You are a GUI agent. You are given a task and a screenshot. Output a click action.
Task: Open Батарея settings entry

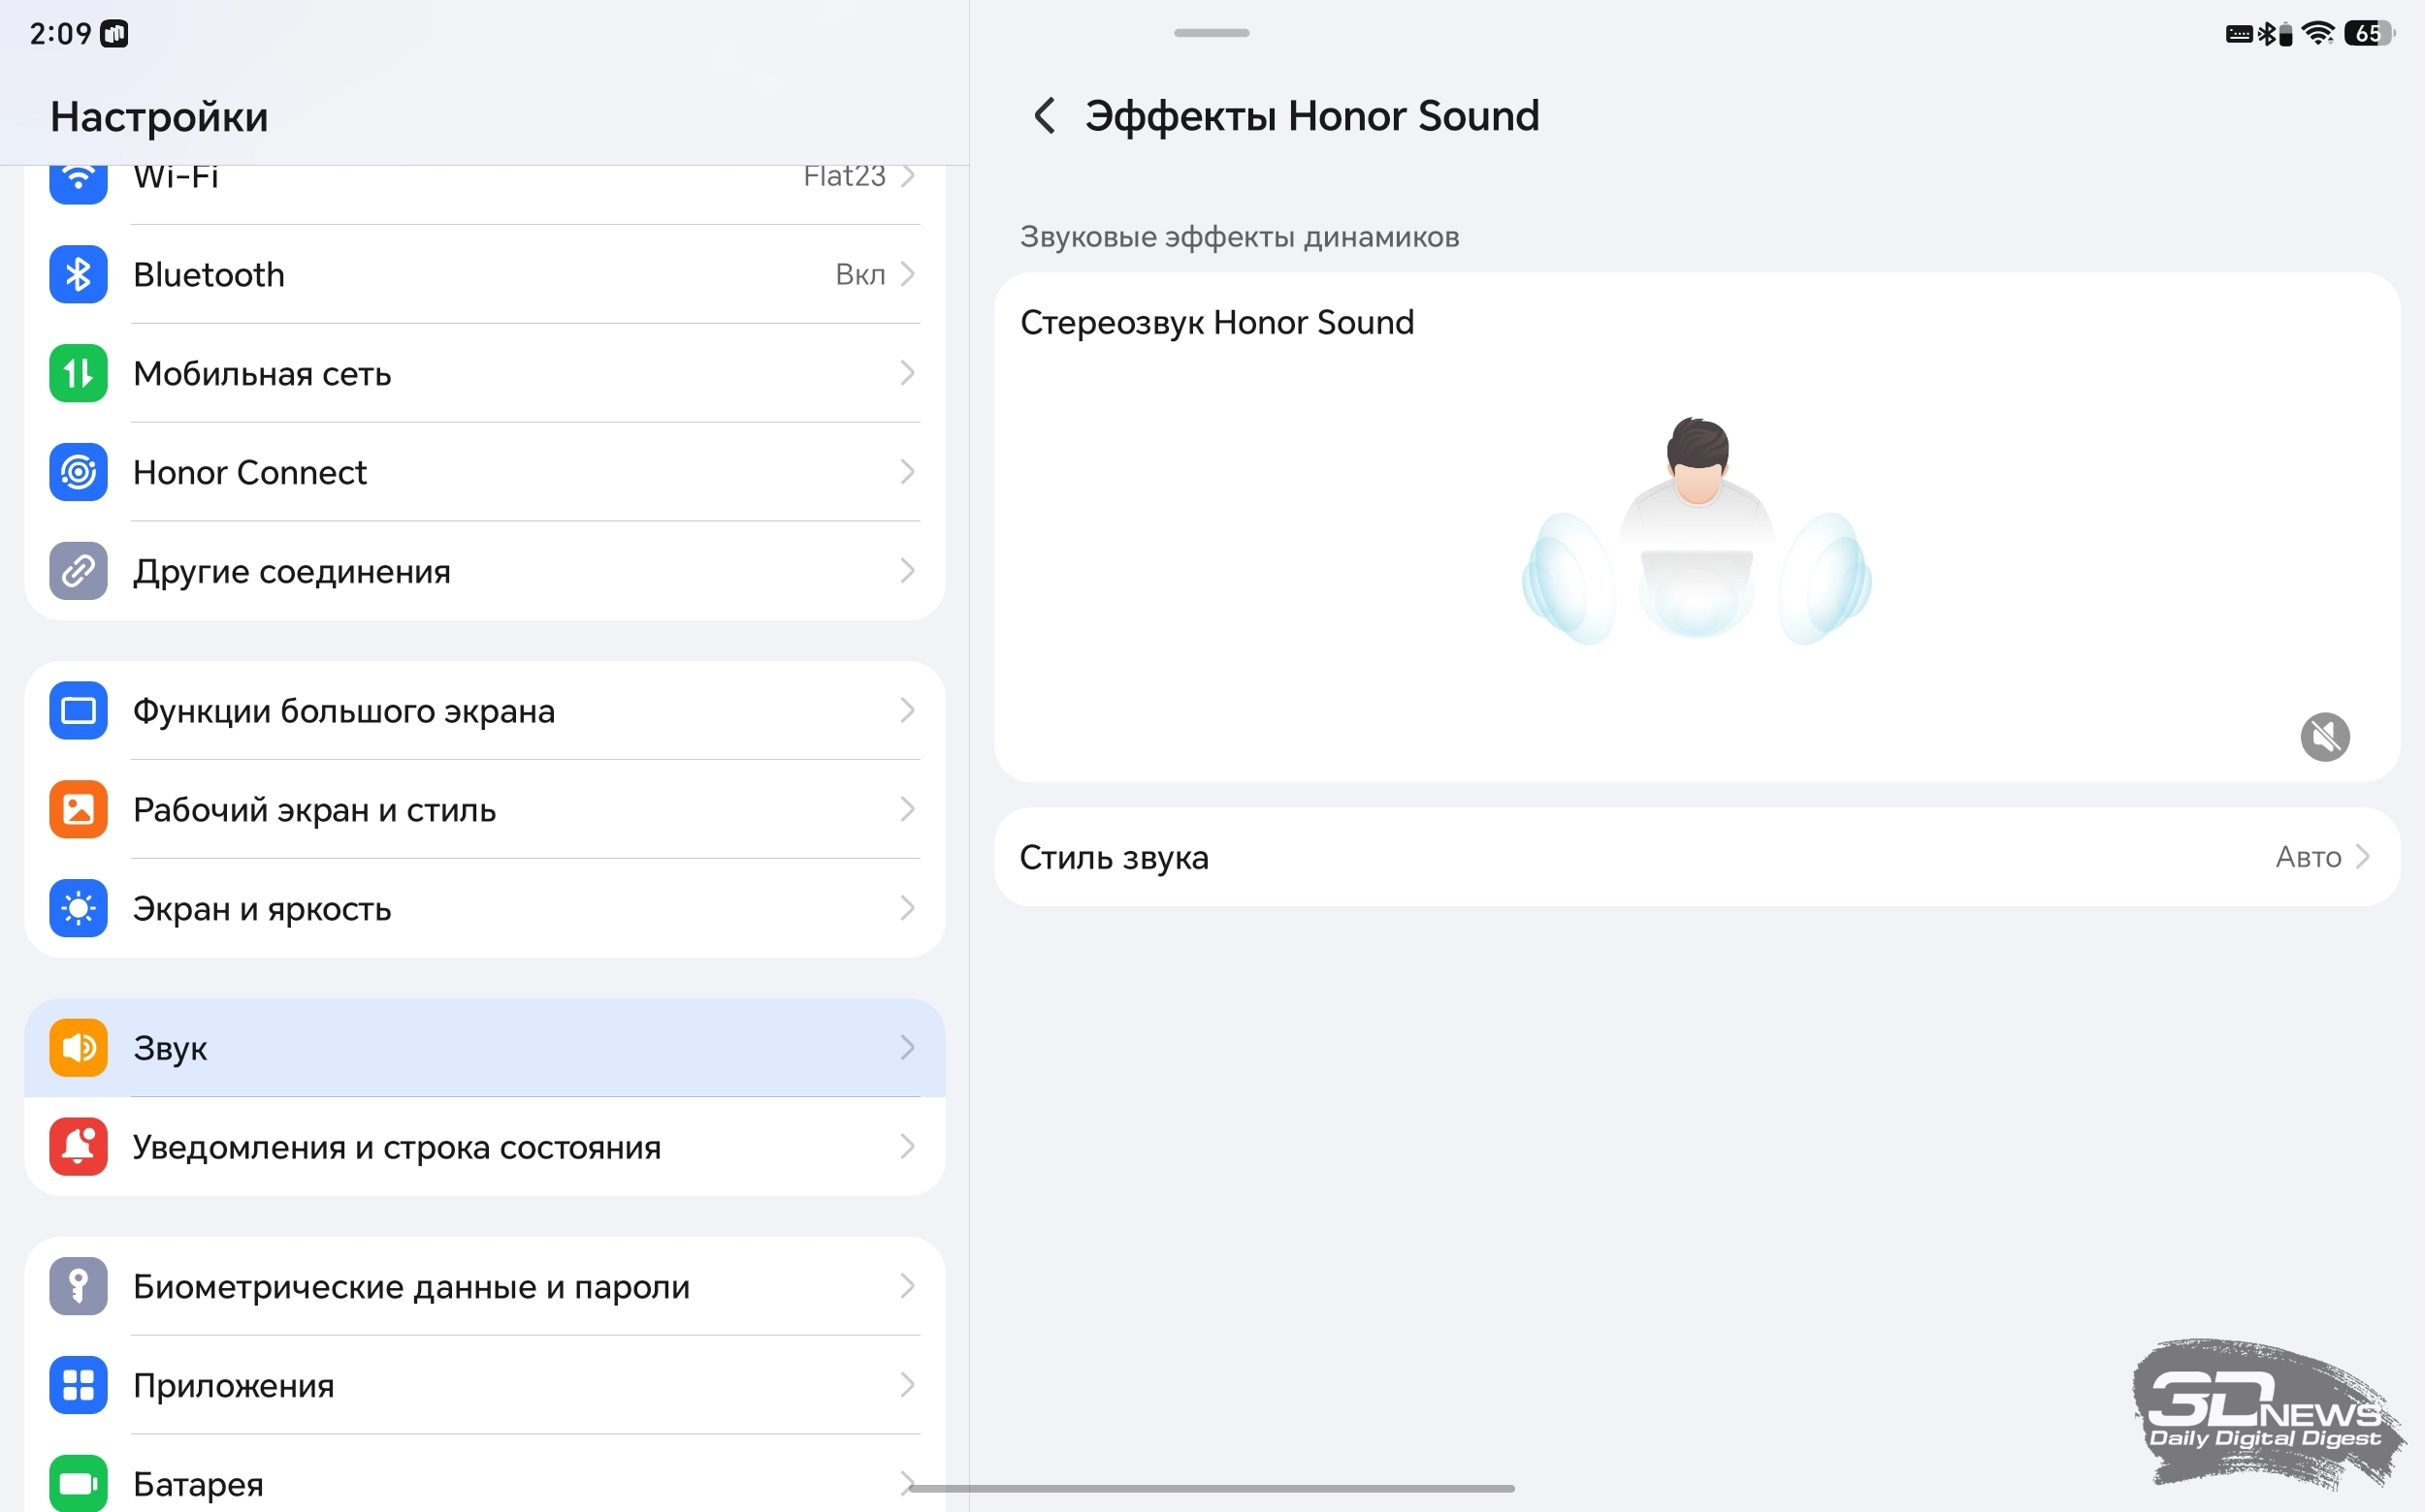pos(484,1474)
